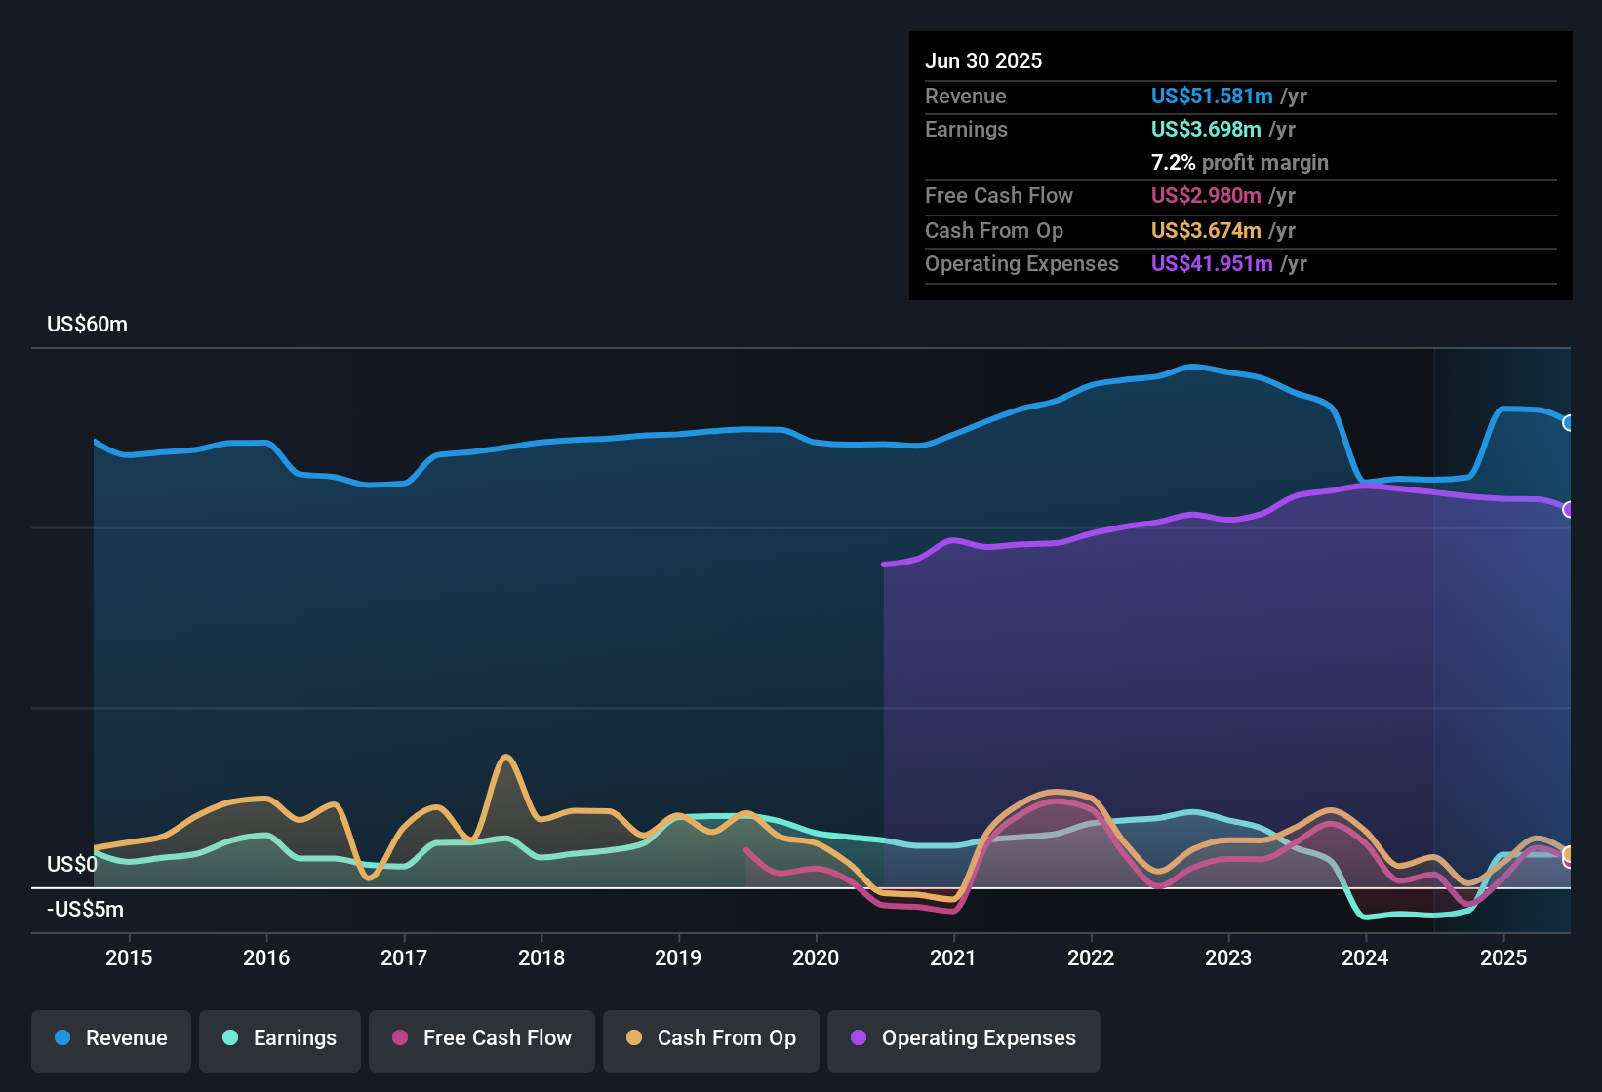The image size is (1602, 1092).
Task: Toggle the Earnings legend item
Action: tap(280, 1038)
